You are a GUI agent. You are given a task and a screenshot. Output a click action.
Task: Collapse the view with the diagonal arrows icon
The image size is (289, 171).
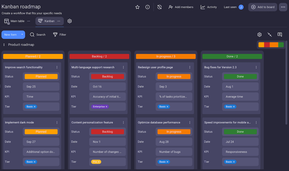point(269,34)
